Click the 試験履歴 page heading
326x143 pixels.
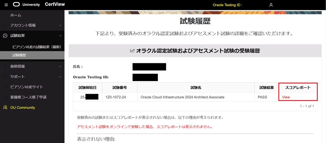[195, 21]
